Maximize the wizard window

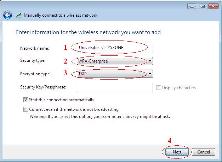pos(203,6)
